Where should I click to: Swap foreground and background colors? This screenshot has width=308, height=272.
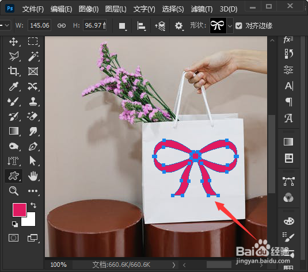pyautogui.click(x=33, y=205)
